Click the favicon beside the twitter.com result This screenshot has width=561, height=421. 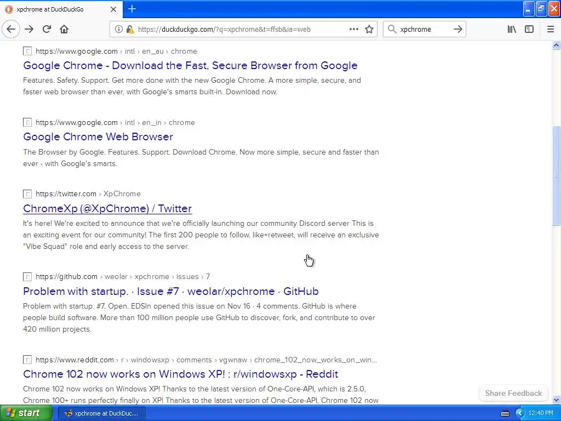[x=27, y=194]
